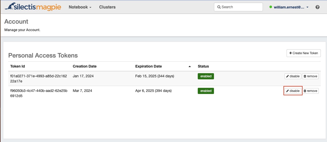Expand the Notebook dropdown menu

(80, 7)
